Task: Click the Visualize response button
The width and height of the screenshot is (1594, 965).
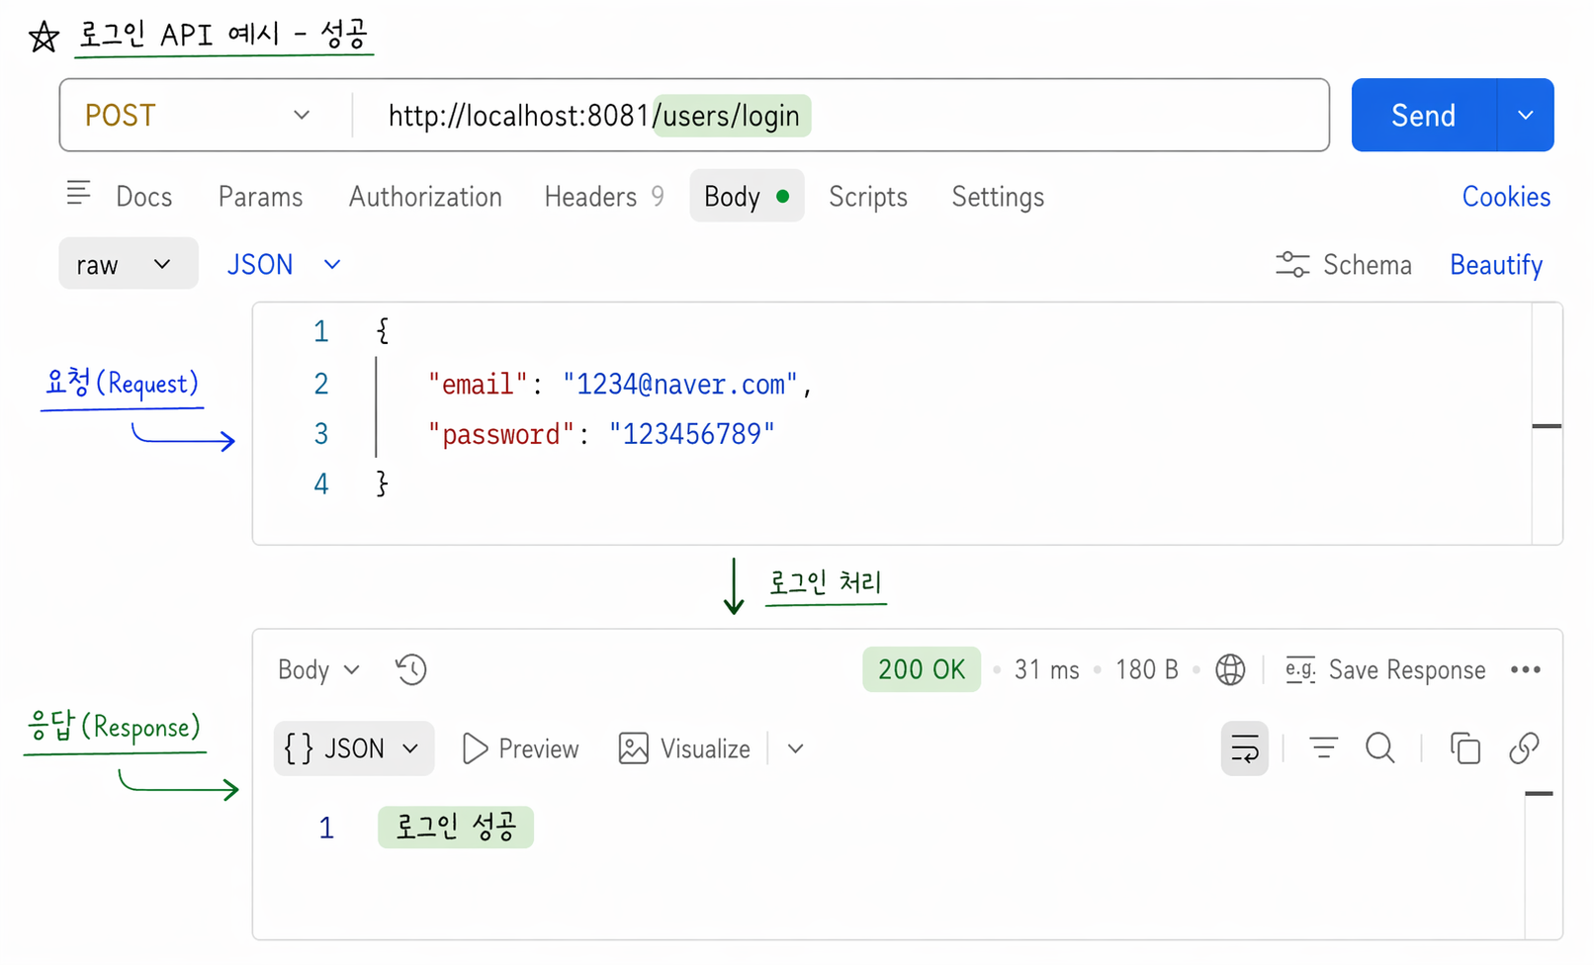Action: (684, 748)
